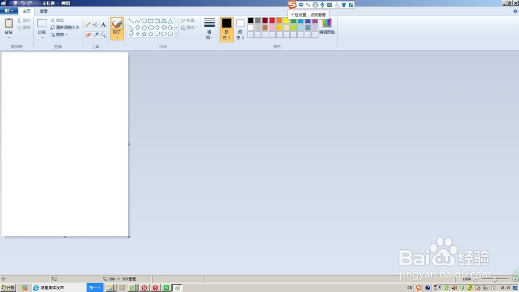Viewport: 519px width, 292px height.
Task: Choose the six-point star shape
Action: click(x=151, y=34)
